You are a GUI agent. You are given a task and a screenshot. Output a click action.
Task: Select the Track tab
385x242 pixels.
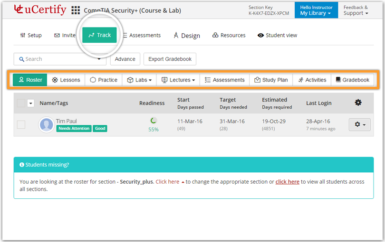pos(99,35)
